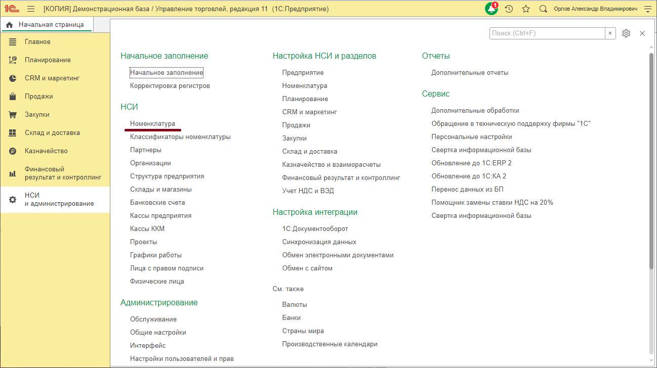Click the favorites star icon
The image size is (657, 368).
(x=525, y=9)
